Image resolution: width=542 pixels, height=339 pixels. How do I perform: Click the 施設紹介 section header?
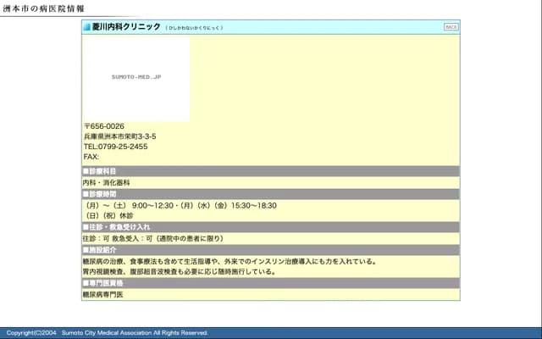pos(100,250)
